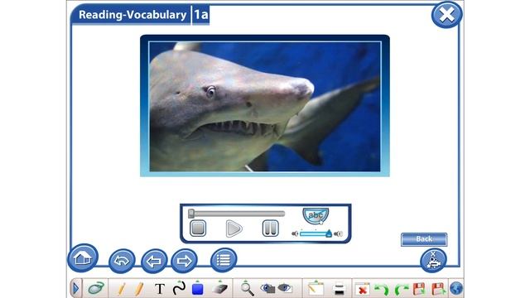Select the Text tool
The height and width of the screenshot is (298, 530).
[160, 289]
